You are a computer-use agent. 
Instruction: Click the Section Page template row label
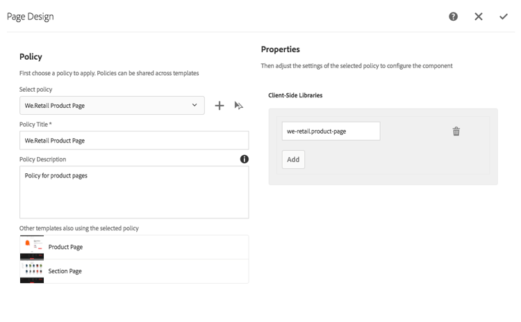pyautogui.click(x=65, y=271)
